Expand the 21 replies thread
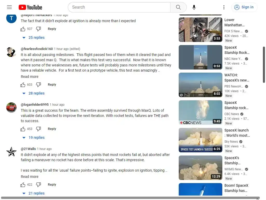The height and width of the screenshot is (200, 266). [x=34, y=193]
